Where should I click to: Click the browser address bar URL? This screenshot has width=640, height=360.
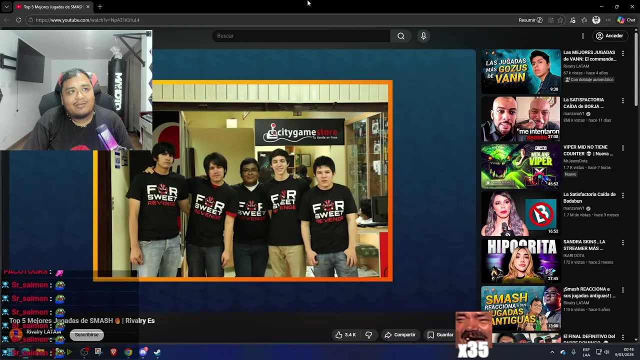[x=87, y=20]
